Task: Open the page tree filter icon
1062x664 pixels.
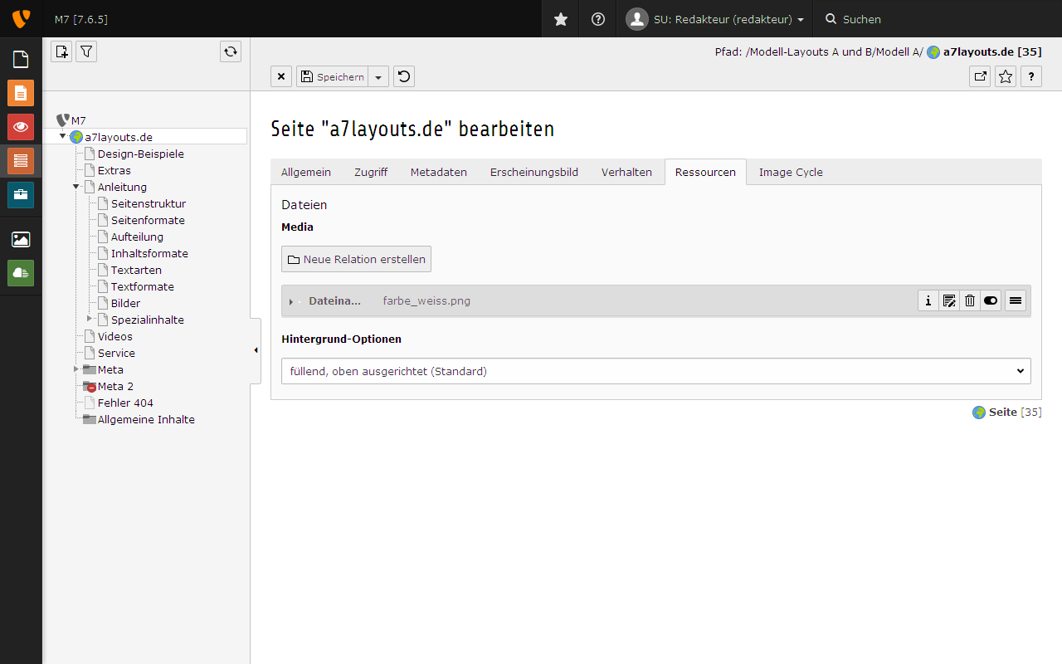Action: 86,51
